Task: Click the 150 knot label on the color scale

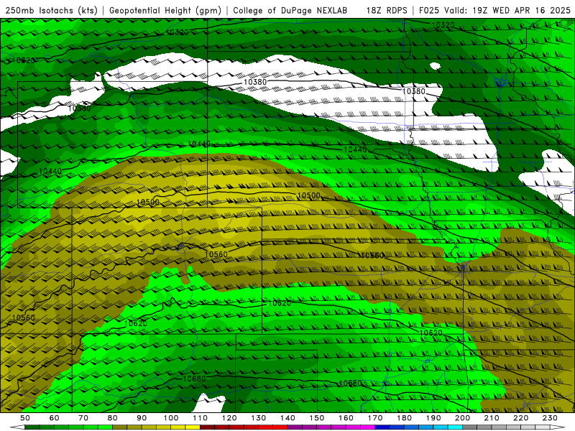Action: coord(317,418)
